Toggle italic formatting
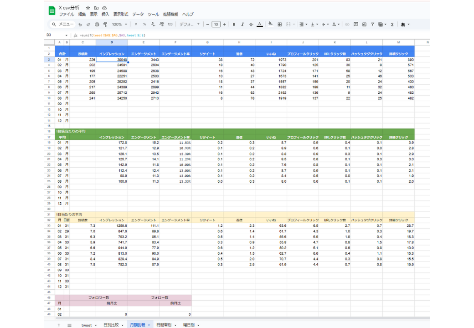Viewport: 474px width, 328px height. (242, 25)
